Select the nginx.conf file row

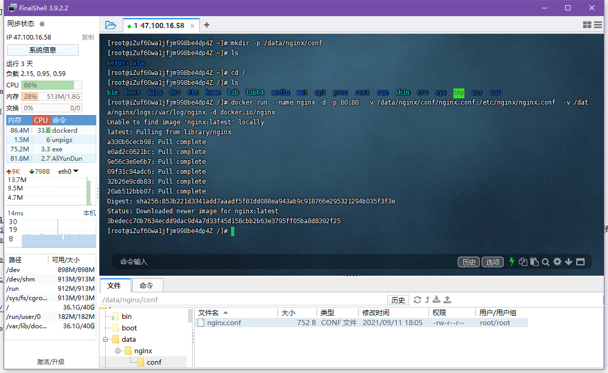(361, 323)
